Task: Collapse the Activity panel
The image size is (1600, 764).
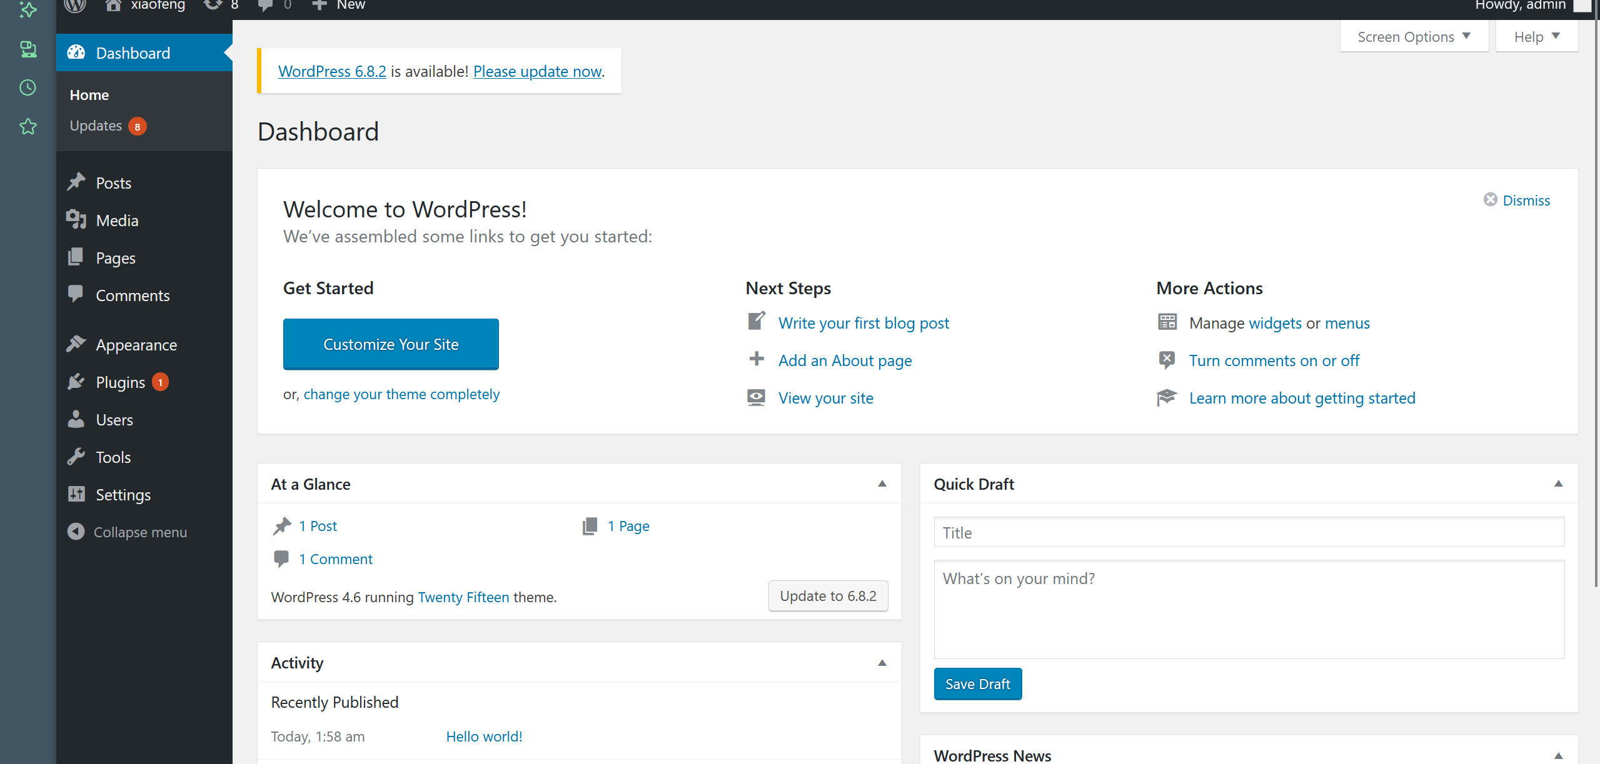Action: (x=882, y=663)
